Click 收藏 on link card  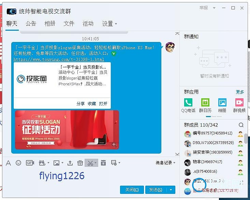(92, 104)
